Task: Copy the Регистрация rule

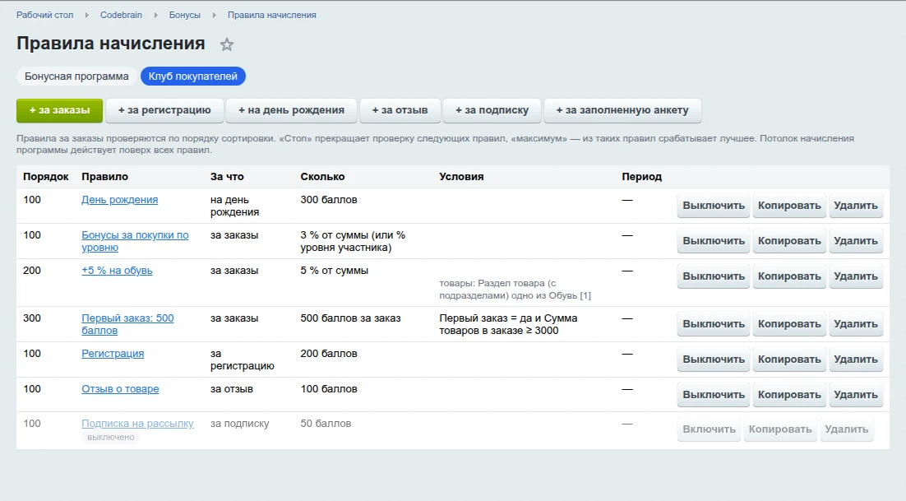Action: coord(789,360)
